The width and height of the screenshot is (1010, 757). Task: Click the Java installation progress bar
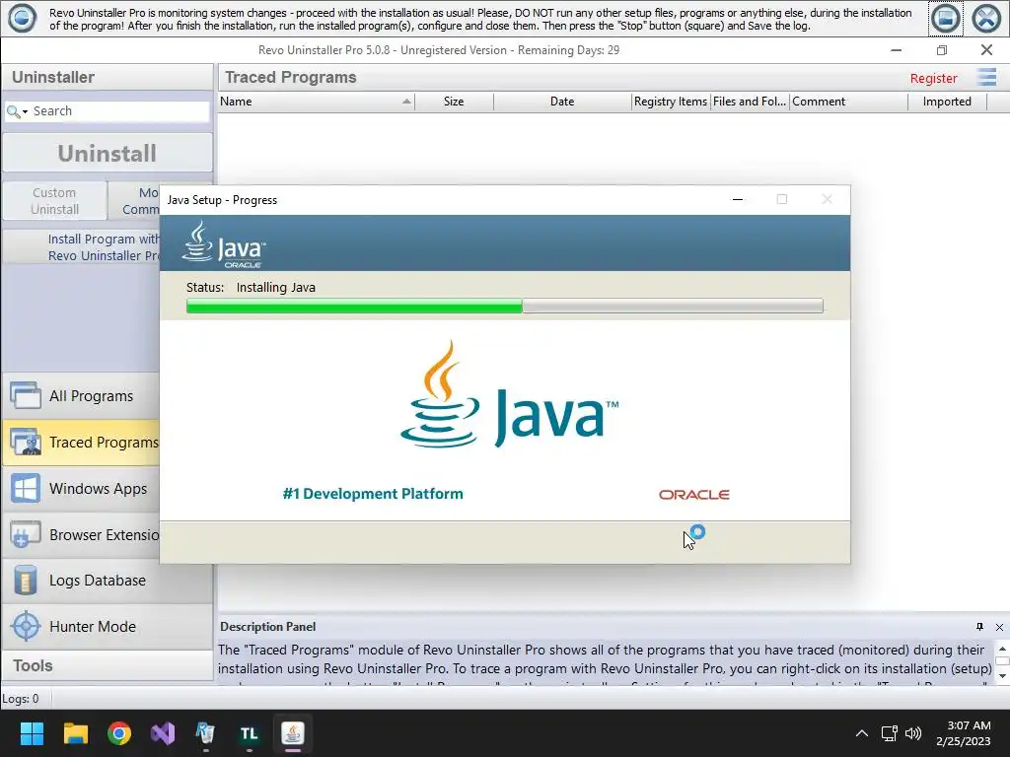504,306
